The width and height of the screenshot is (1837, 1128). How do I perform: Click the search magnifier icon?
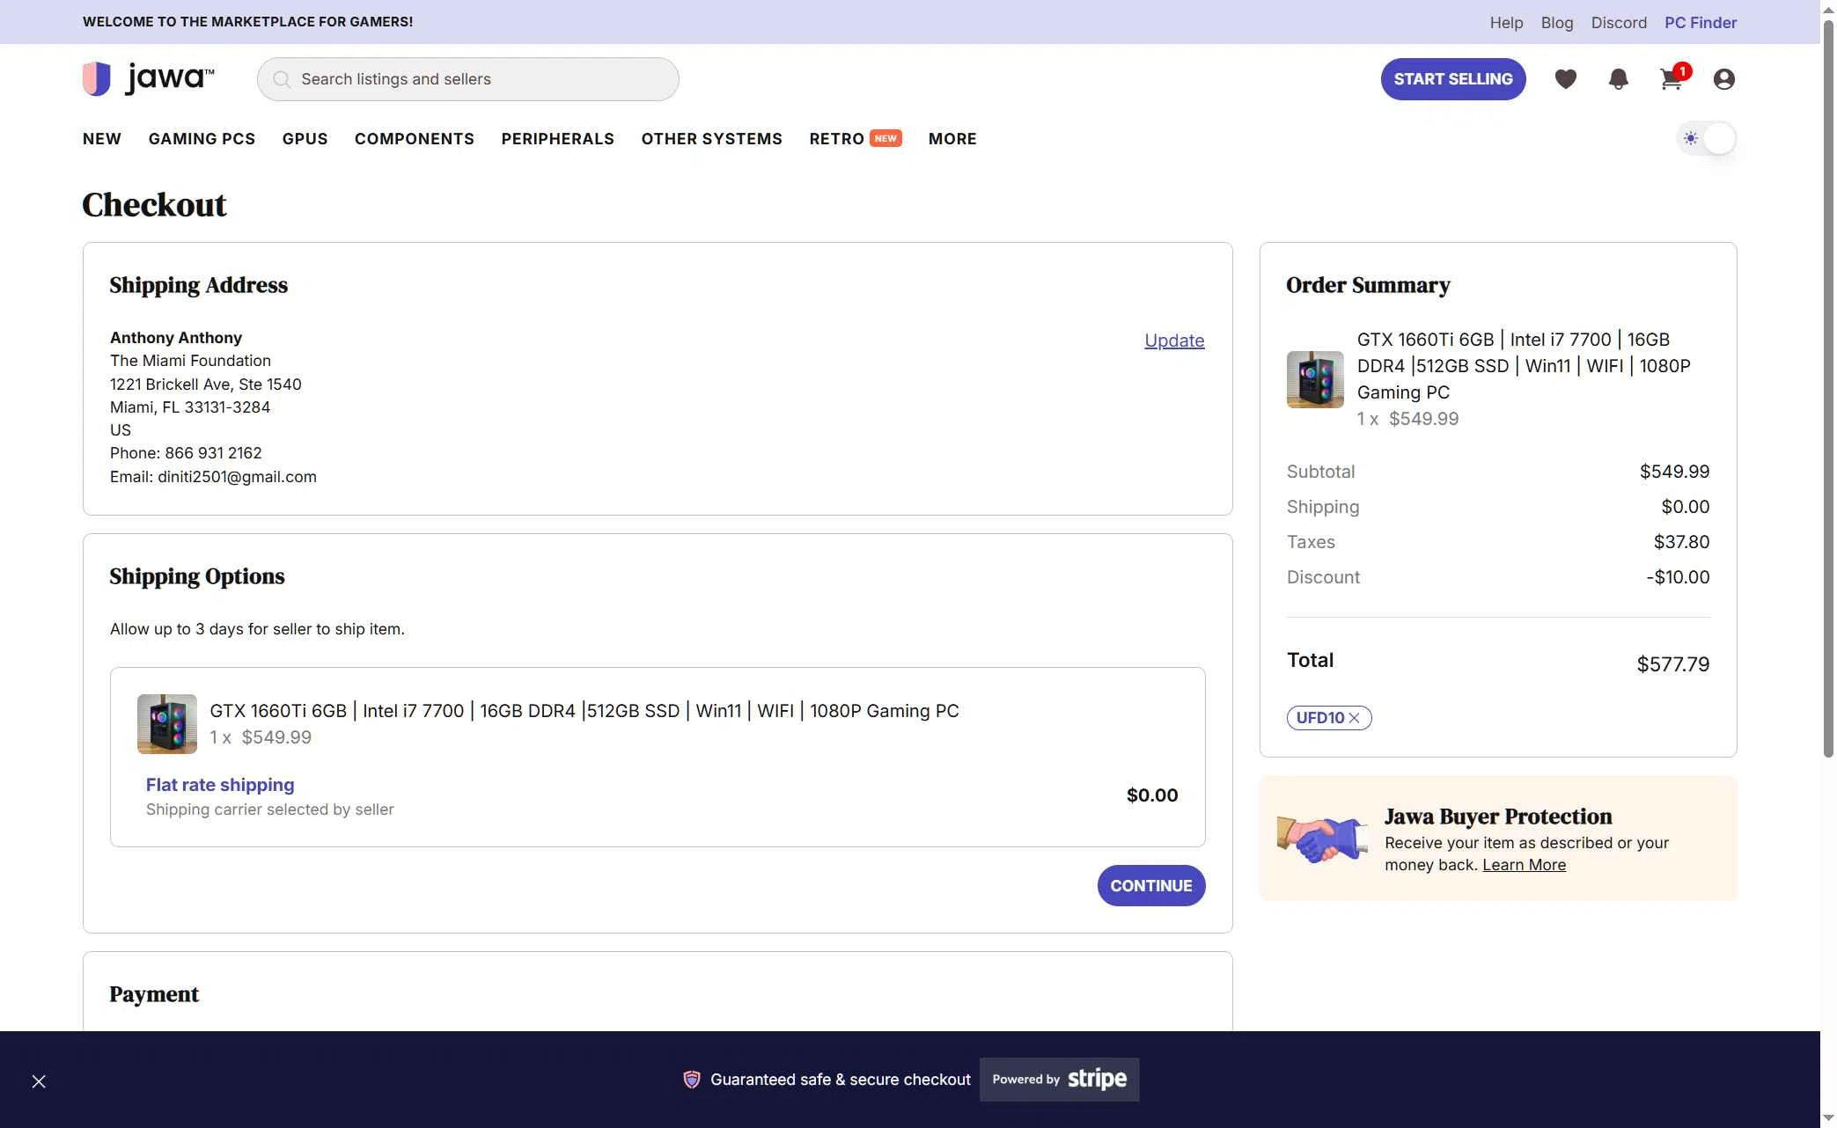[282, 79]
